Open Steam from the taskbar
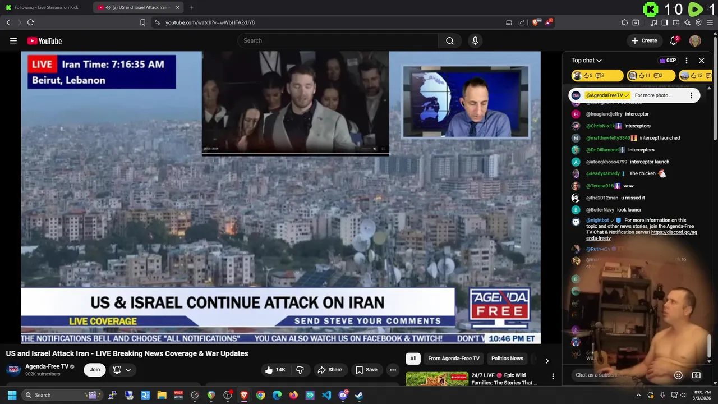 pos(359,395)
